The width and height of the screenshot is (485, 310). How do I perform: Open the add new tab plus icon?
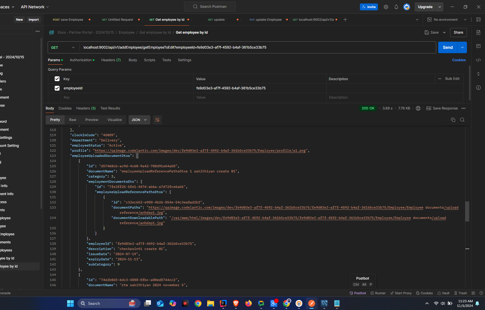345,20
